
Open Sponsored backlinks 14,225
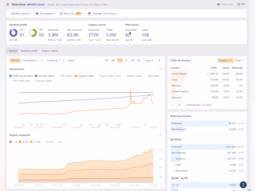(x=232, y=171)
